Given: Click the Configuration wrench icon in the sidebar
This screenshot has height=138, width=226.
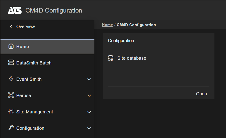Looking at the screenshot, I should [11, 128].
